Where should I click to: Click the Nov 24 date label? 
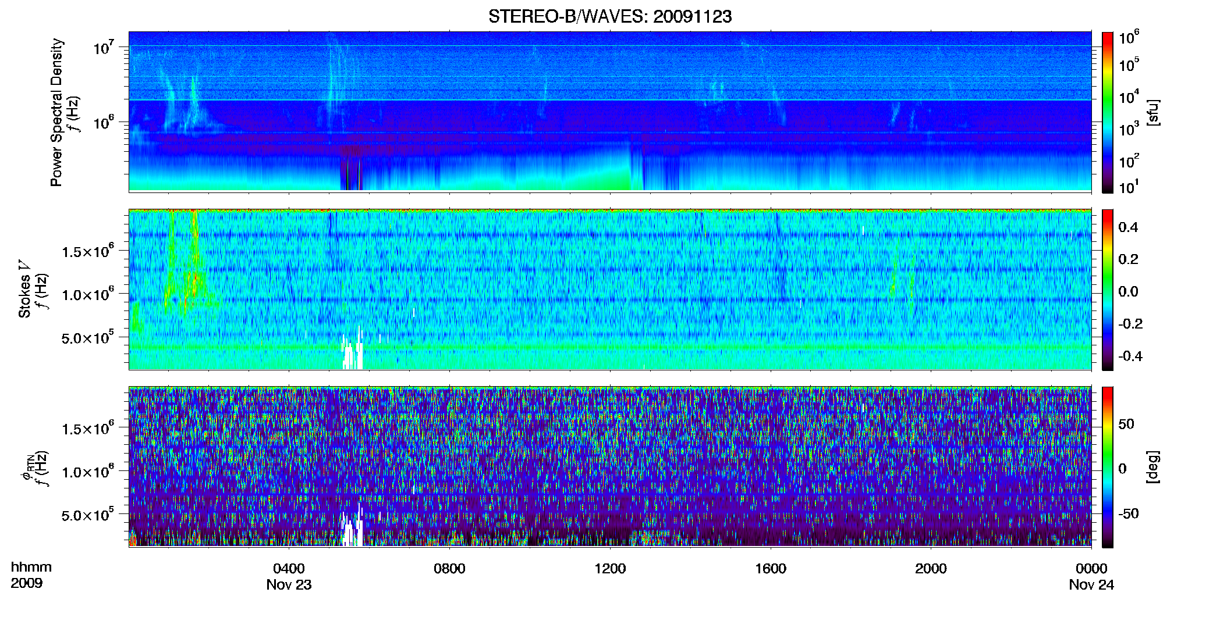click(x=1091, y=585)
